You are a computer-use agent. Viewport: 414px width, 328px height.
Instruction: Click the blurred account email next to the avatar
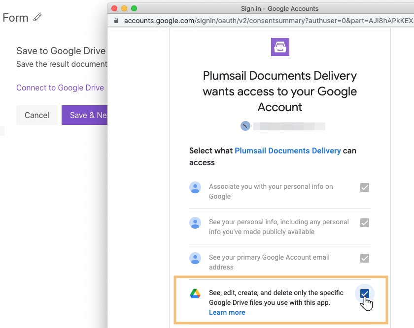pos(289,126)
